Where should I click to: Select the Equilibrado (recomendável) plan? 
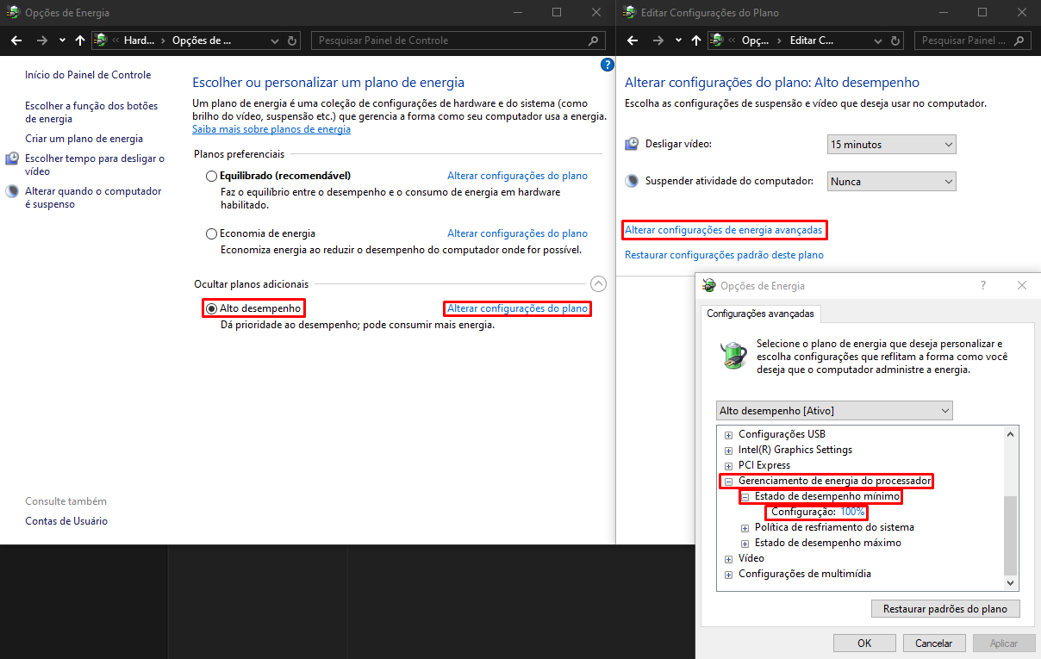[x=211, y=176]
